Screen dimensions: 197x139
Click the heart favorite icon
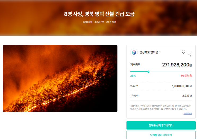click(183, 52)
